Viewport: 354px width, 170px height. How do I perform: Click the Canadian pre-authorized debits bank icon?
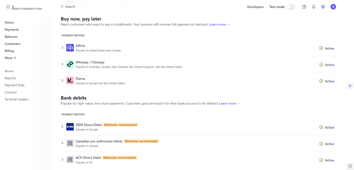(x=70, y=143)
